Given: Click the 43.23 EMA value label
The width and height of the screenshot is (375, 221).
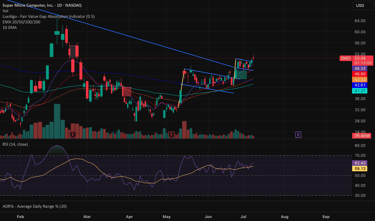Looking at the screenshot, I should coord(360,80).
